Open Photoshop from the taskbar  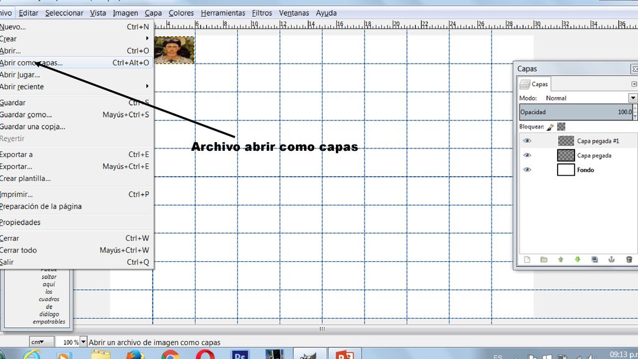(240, 354)
